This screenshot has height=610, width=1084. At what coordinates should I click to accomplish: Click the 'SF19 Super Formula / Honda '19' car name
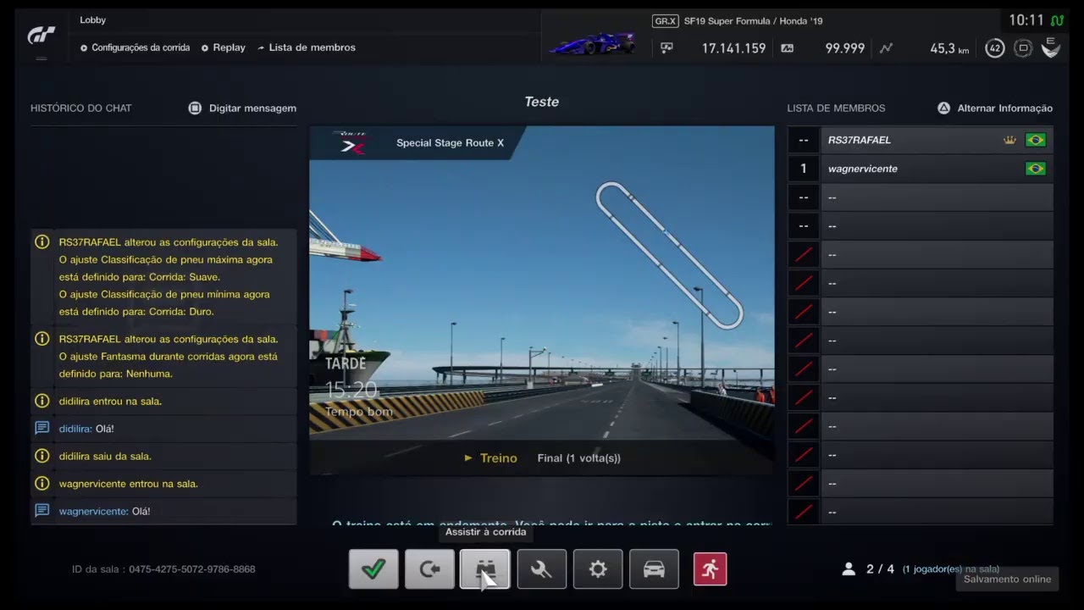point(753,21)
